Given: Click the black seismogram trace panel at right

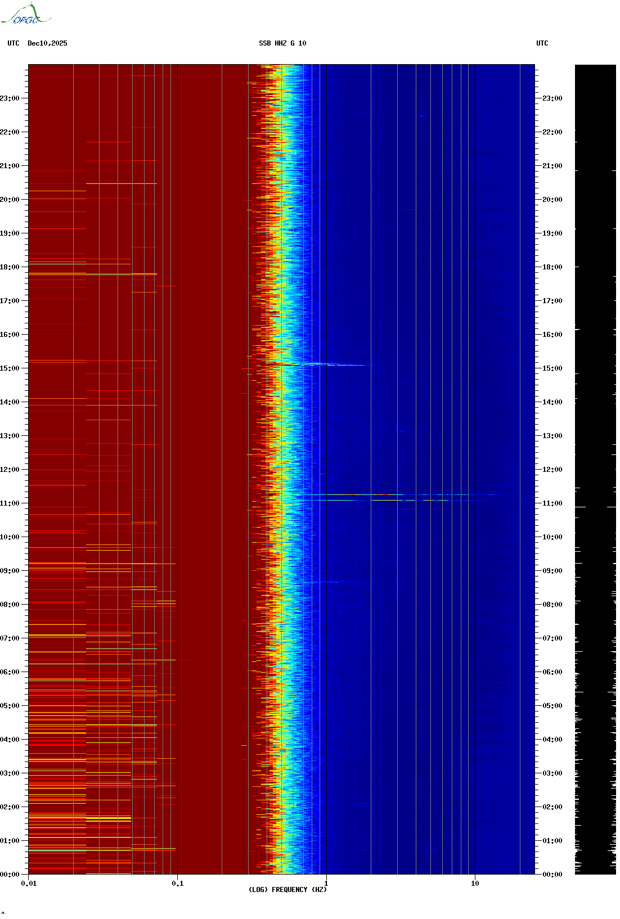Looking at the screenshot, I should coord(595,469).
